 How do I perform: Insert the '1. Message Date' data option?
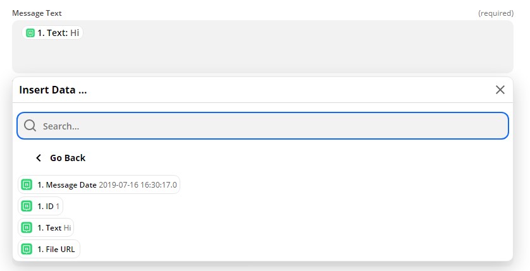pos(99,184)
